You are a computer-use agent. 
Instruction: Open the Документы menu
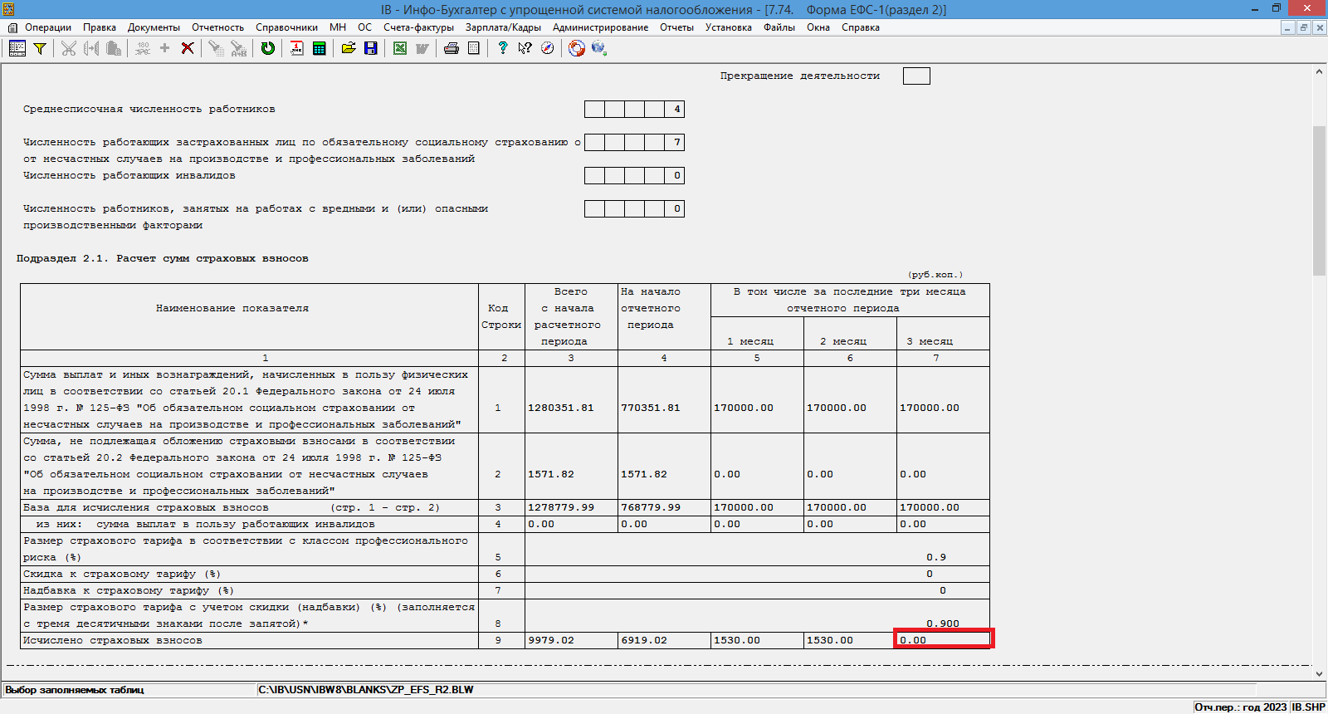click(154, 27)
